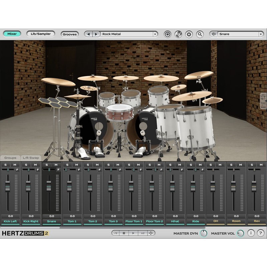Open help with the question mark icon
The width and height of the screenshot is (267, 267).
260,233
